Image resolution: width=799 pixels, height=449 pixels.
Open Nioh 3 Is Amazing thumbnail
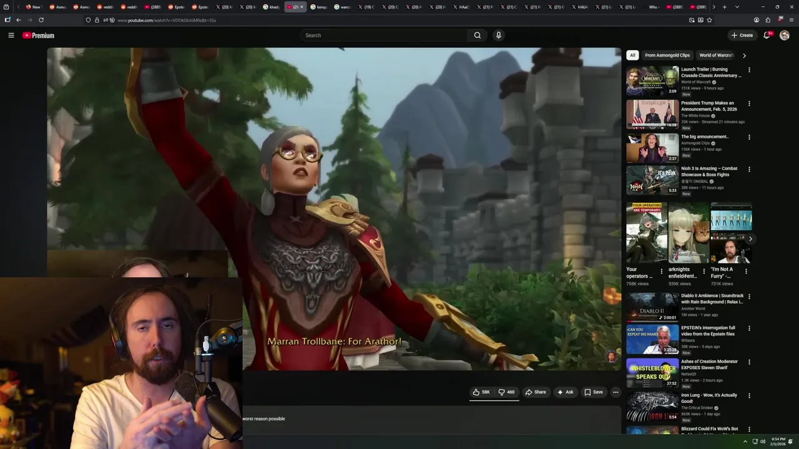[652, 180]
